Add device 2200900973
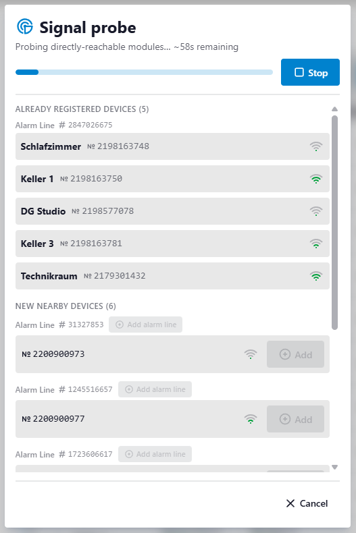356x533 pixels. pyautogui.click(x=295, y=354)
